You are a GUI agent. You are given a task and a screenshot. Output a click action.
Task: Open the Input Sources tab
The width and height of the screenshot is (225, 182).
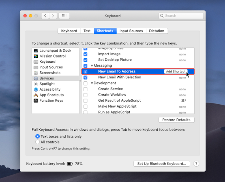pyautogui.click(x=131, y=31)
